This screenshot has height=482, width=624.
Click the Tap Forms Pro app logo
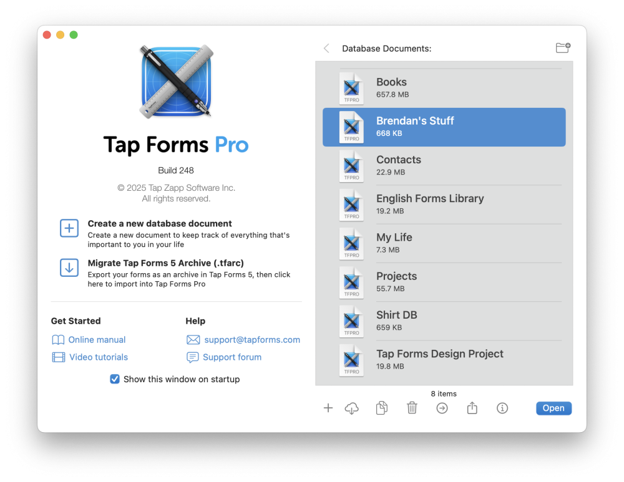click(176, 82)
